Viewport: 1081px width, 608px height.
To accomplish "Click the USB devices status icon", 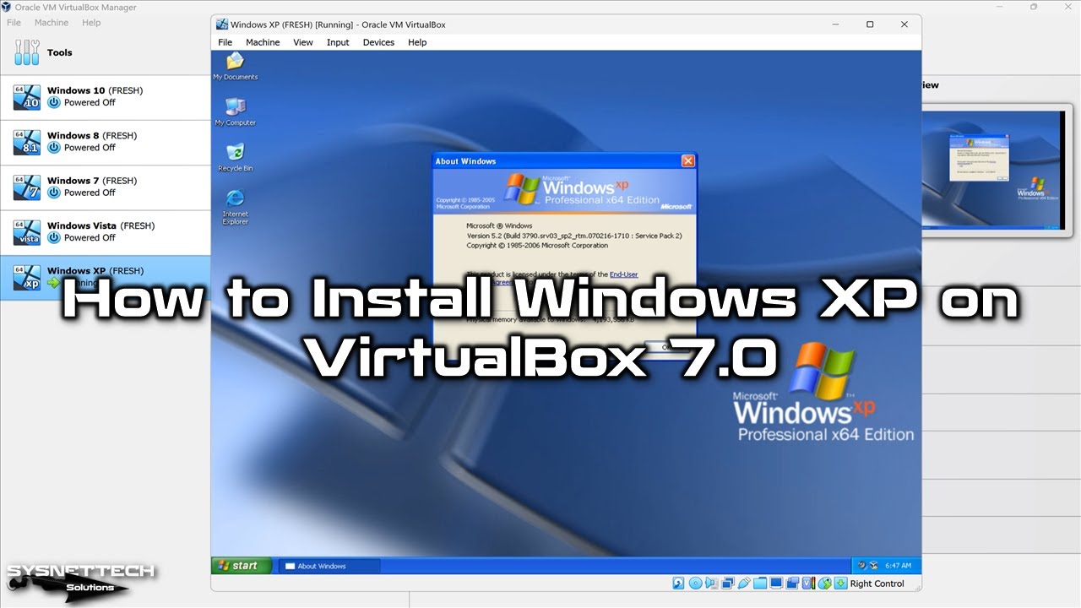I will click(744, 583).
